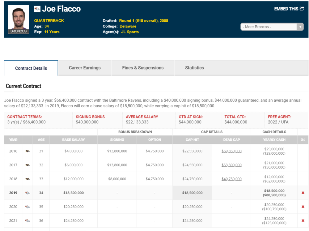Click the BASE SALARY column header
This screenshot has width=309, height=231.
(x=74, y=140)
